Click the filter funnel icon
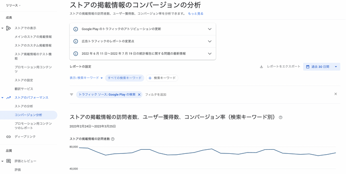The height and width of the screenshot is (174, 346). (x=72, y=95)
